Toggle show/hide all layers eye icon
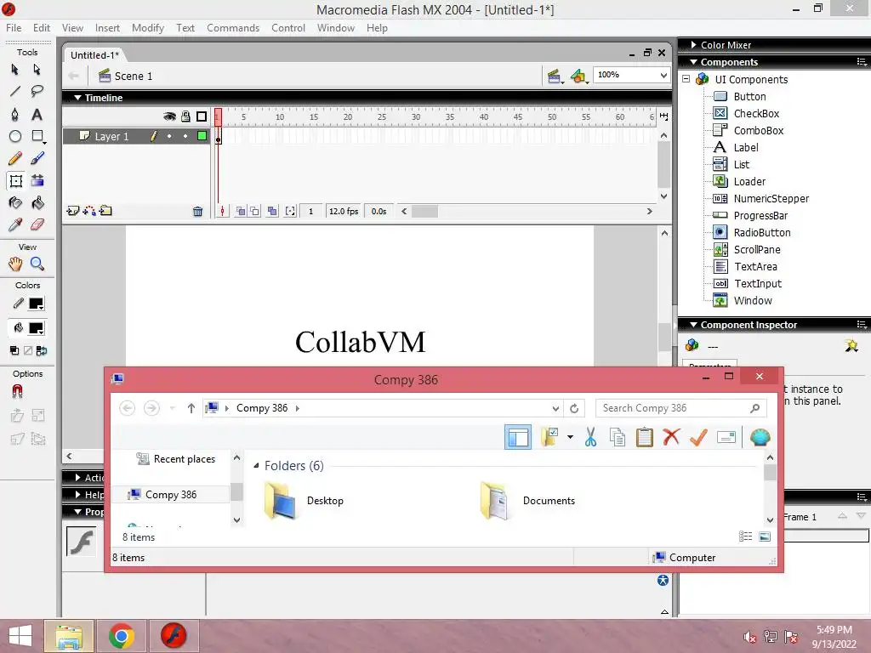The image size is (871, 653). pos(169,116)
